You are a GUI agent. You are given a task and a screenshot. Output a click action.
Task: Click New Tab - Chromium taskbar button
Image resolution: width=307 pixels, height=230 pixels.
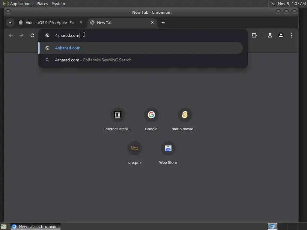[x=35, y=226]
